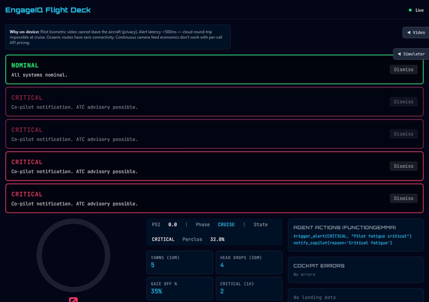Click the green Live status dot
This screenshot has width=429, height=302.
tap(410, 10)
